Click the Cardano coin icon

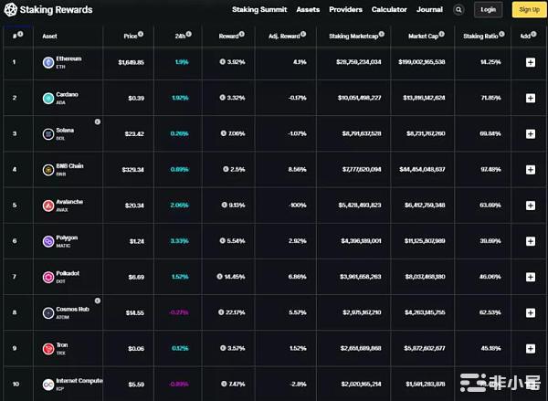(47, 98)
